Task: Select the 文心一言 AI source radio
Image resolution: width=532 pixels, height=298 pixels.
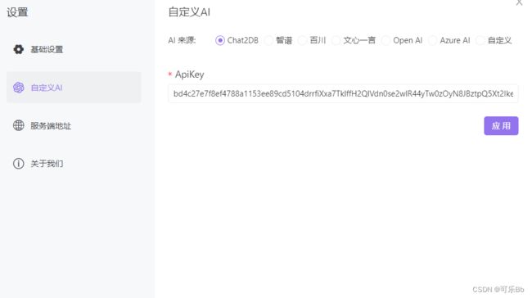Action: point(336,40)
